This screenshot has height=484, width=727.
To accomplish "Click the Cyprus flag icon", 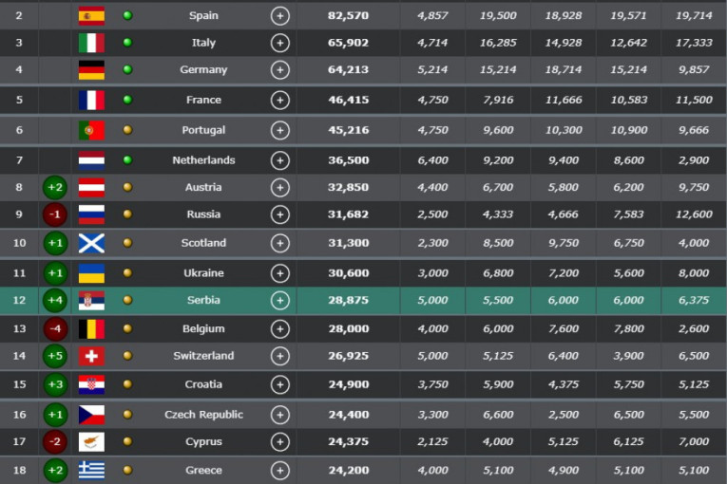I will (x=91, y=442).
